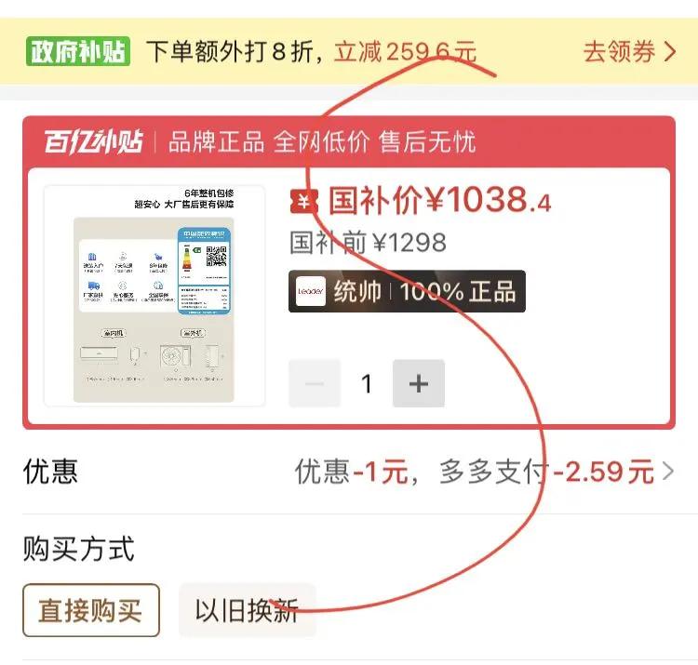Screen dimensions: 698x665
Task: Tap the 百亿补贴 logo
Action: click(x=93, y=142)
